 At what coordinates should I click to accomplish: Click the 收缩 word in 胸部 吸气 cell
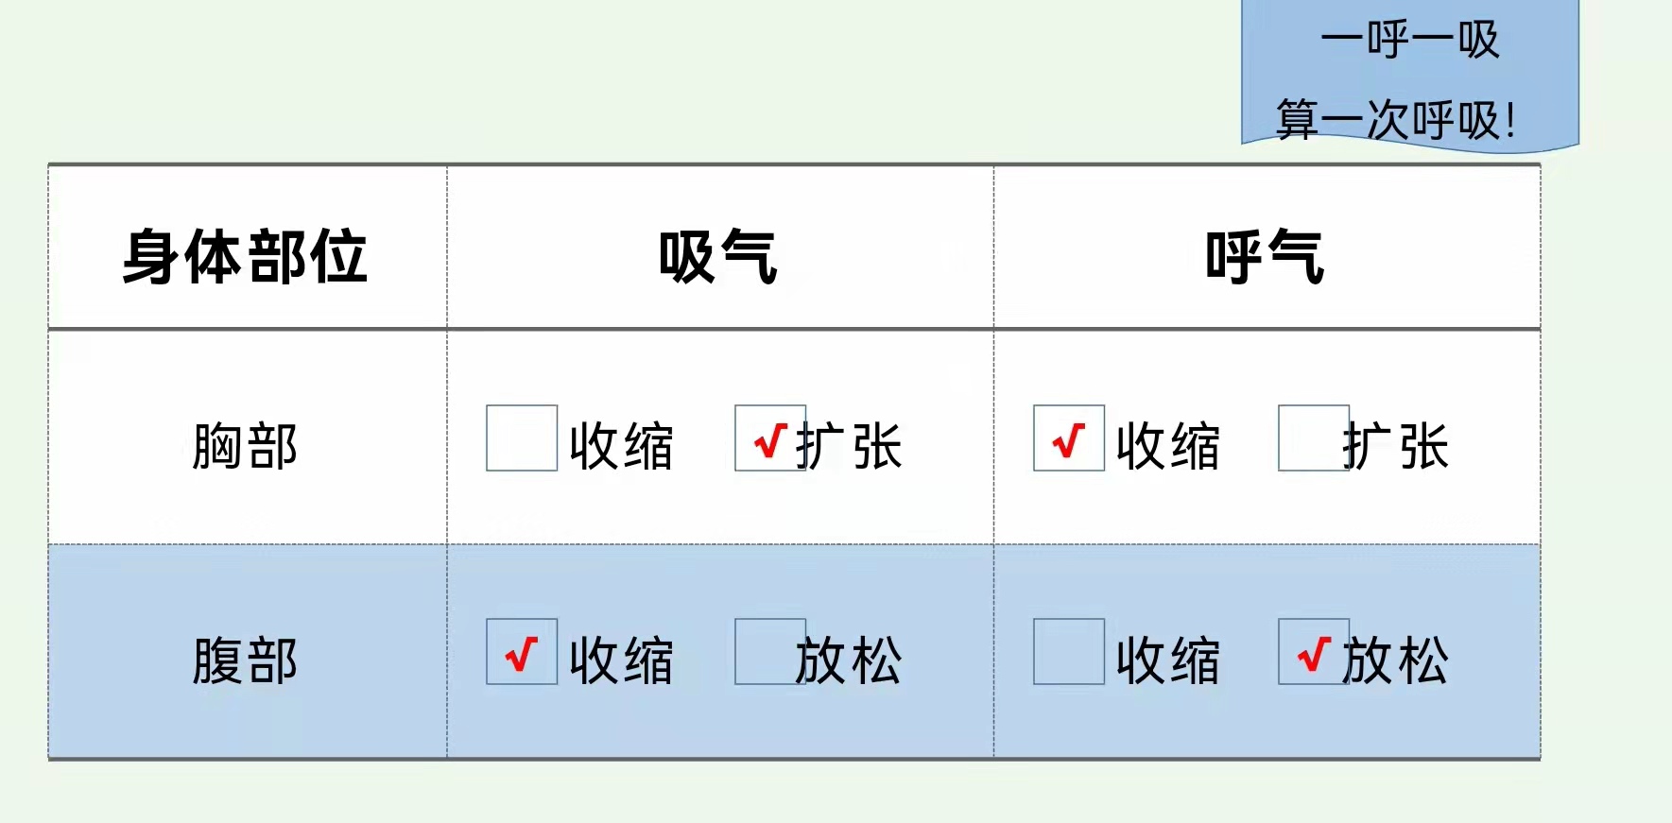[621, 446]
